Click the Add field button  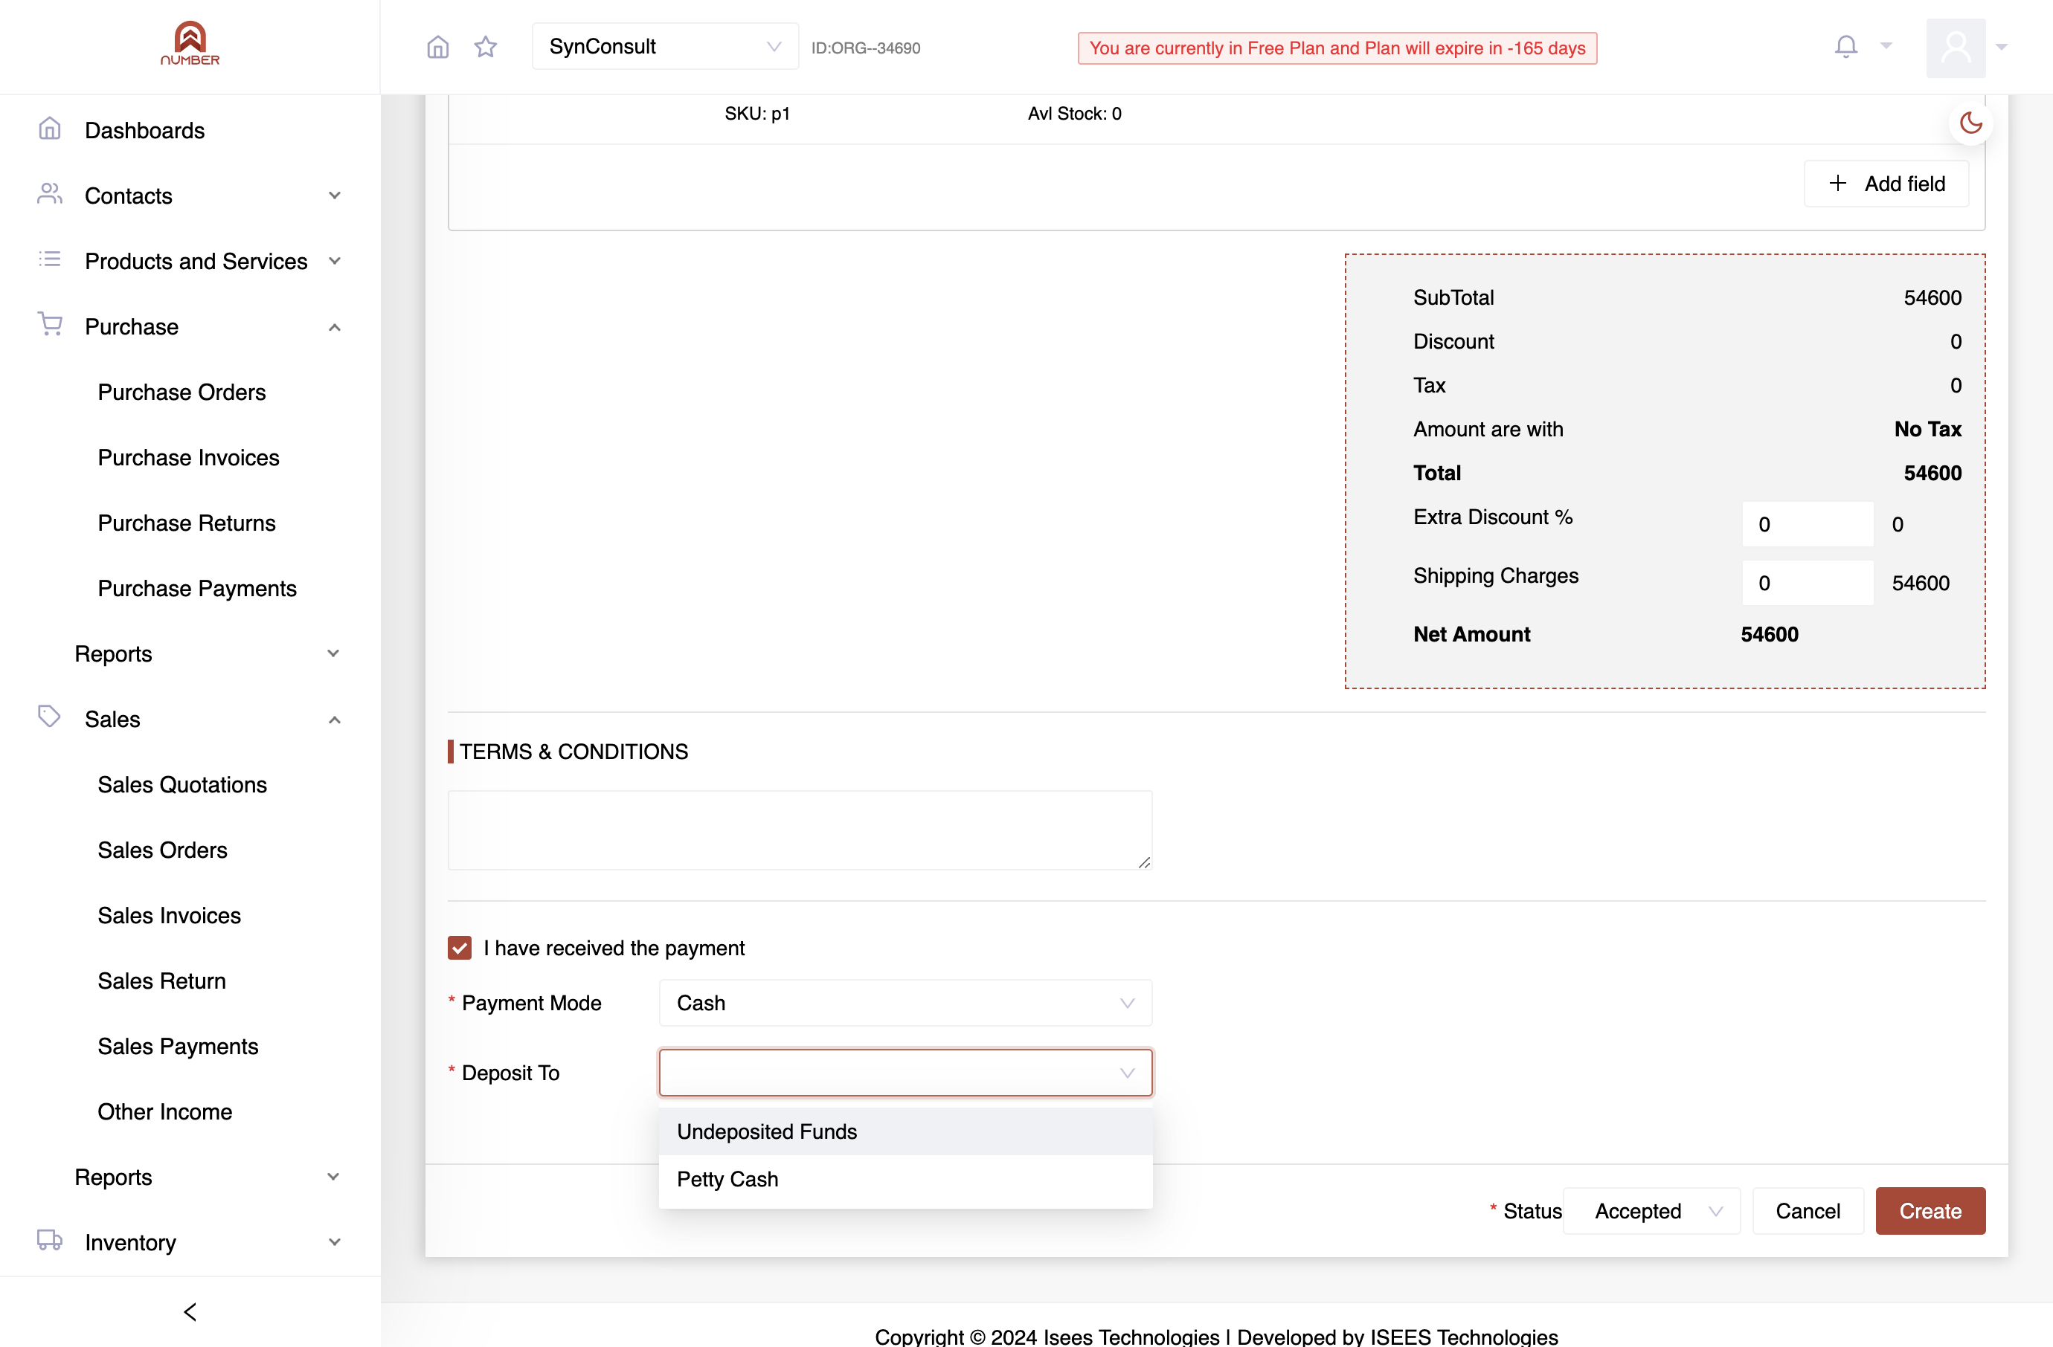(x=1886, y=184)
